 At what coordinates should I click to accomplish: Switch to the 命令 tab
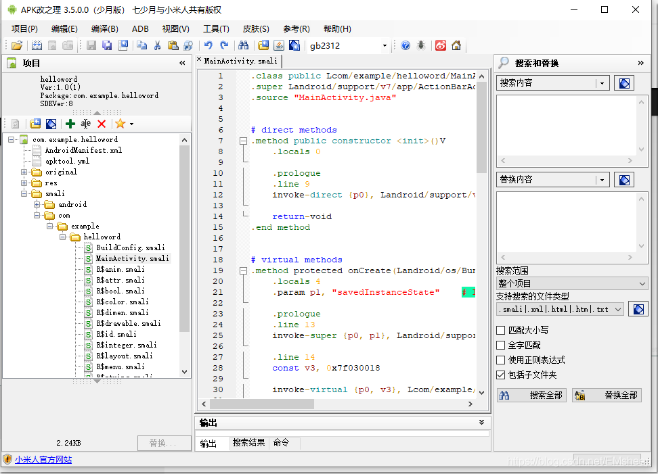point(281,443)
